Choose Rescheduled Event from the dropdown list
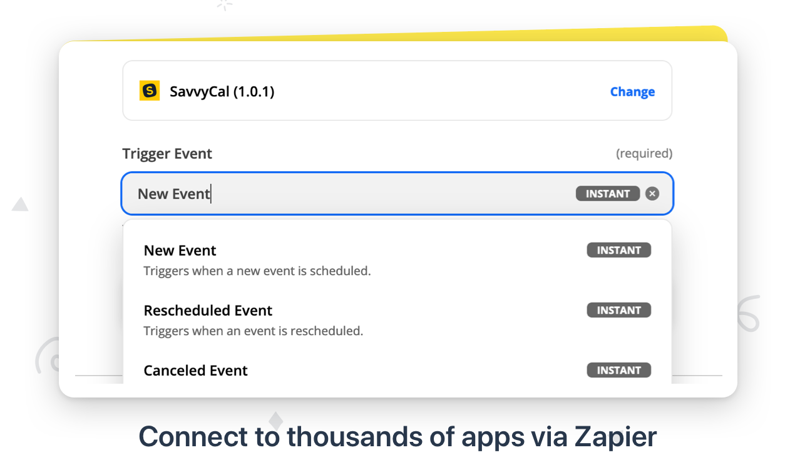 (x=208, y=311)
